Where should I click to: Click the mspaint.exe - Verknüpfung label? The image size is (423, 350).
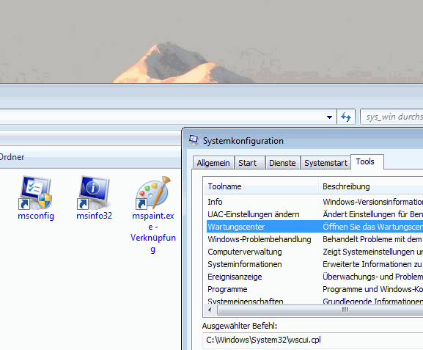coord(153,233)
